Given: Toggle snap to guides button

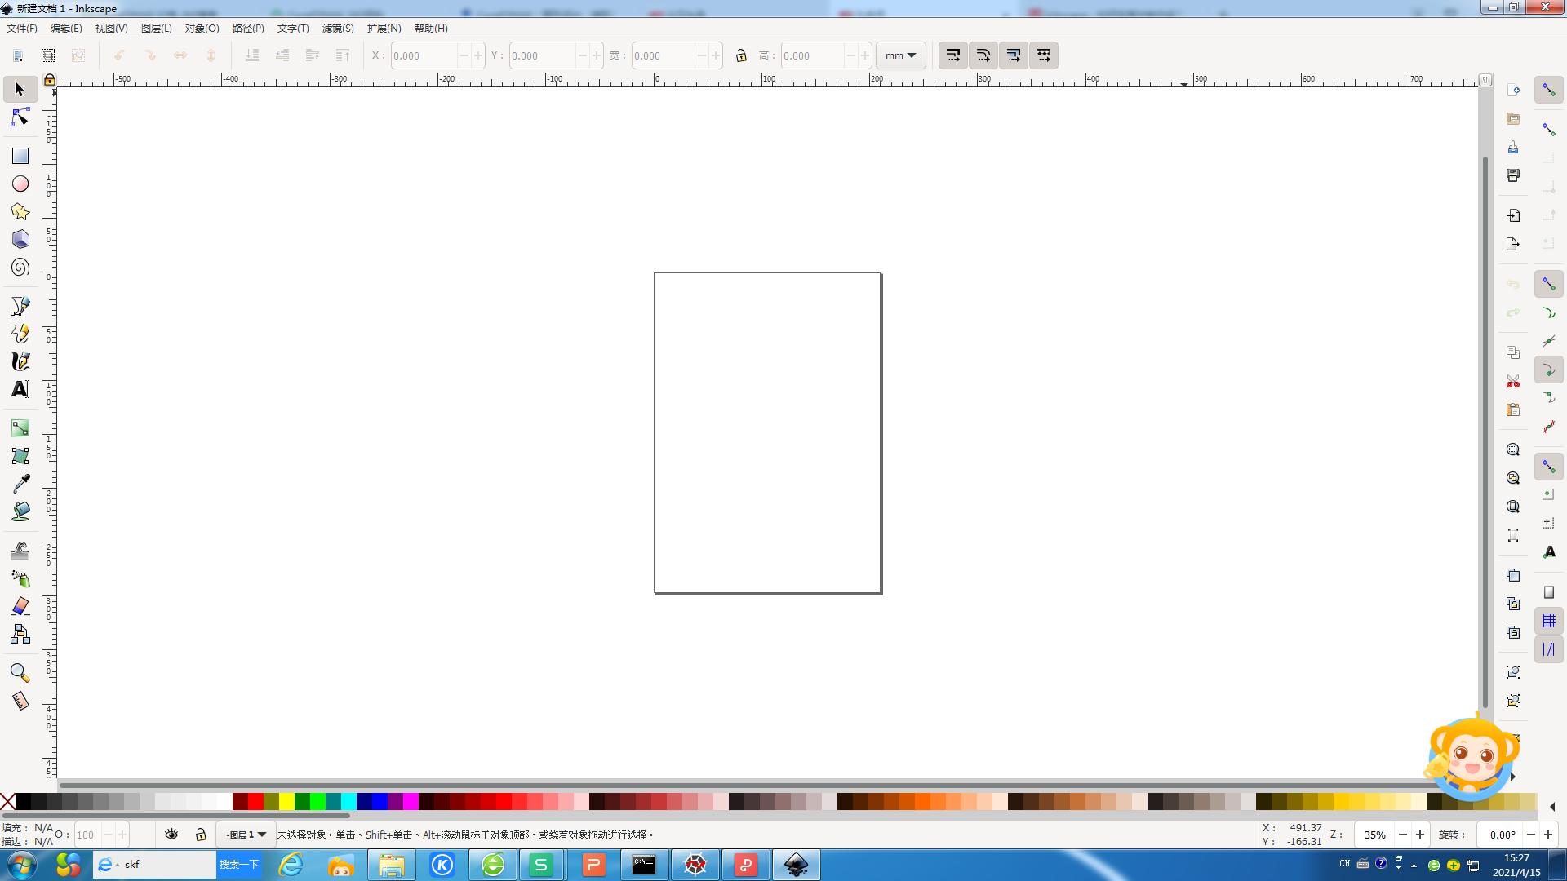Looking at the screenshot, I should click(1548, 649).
